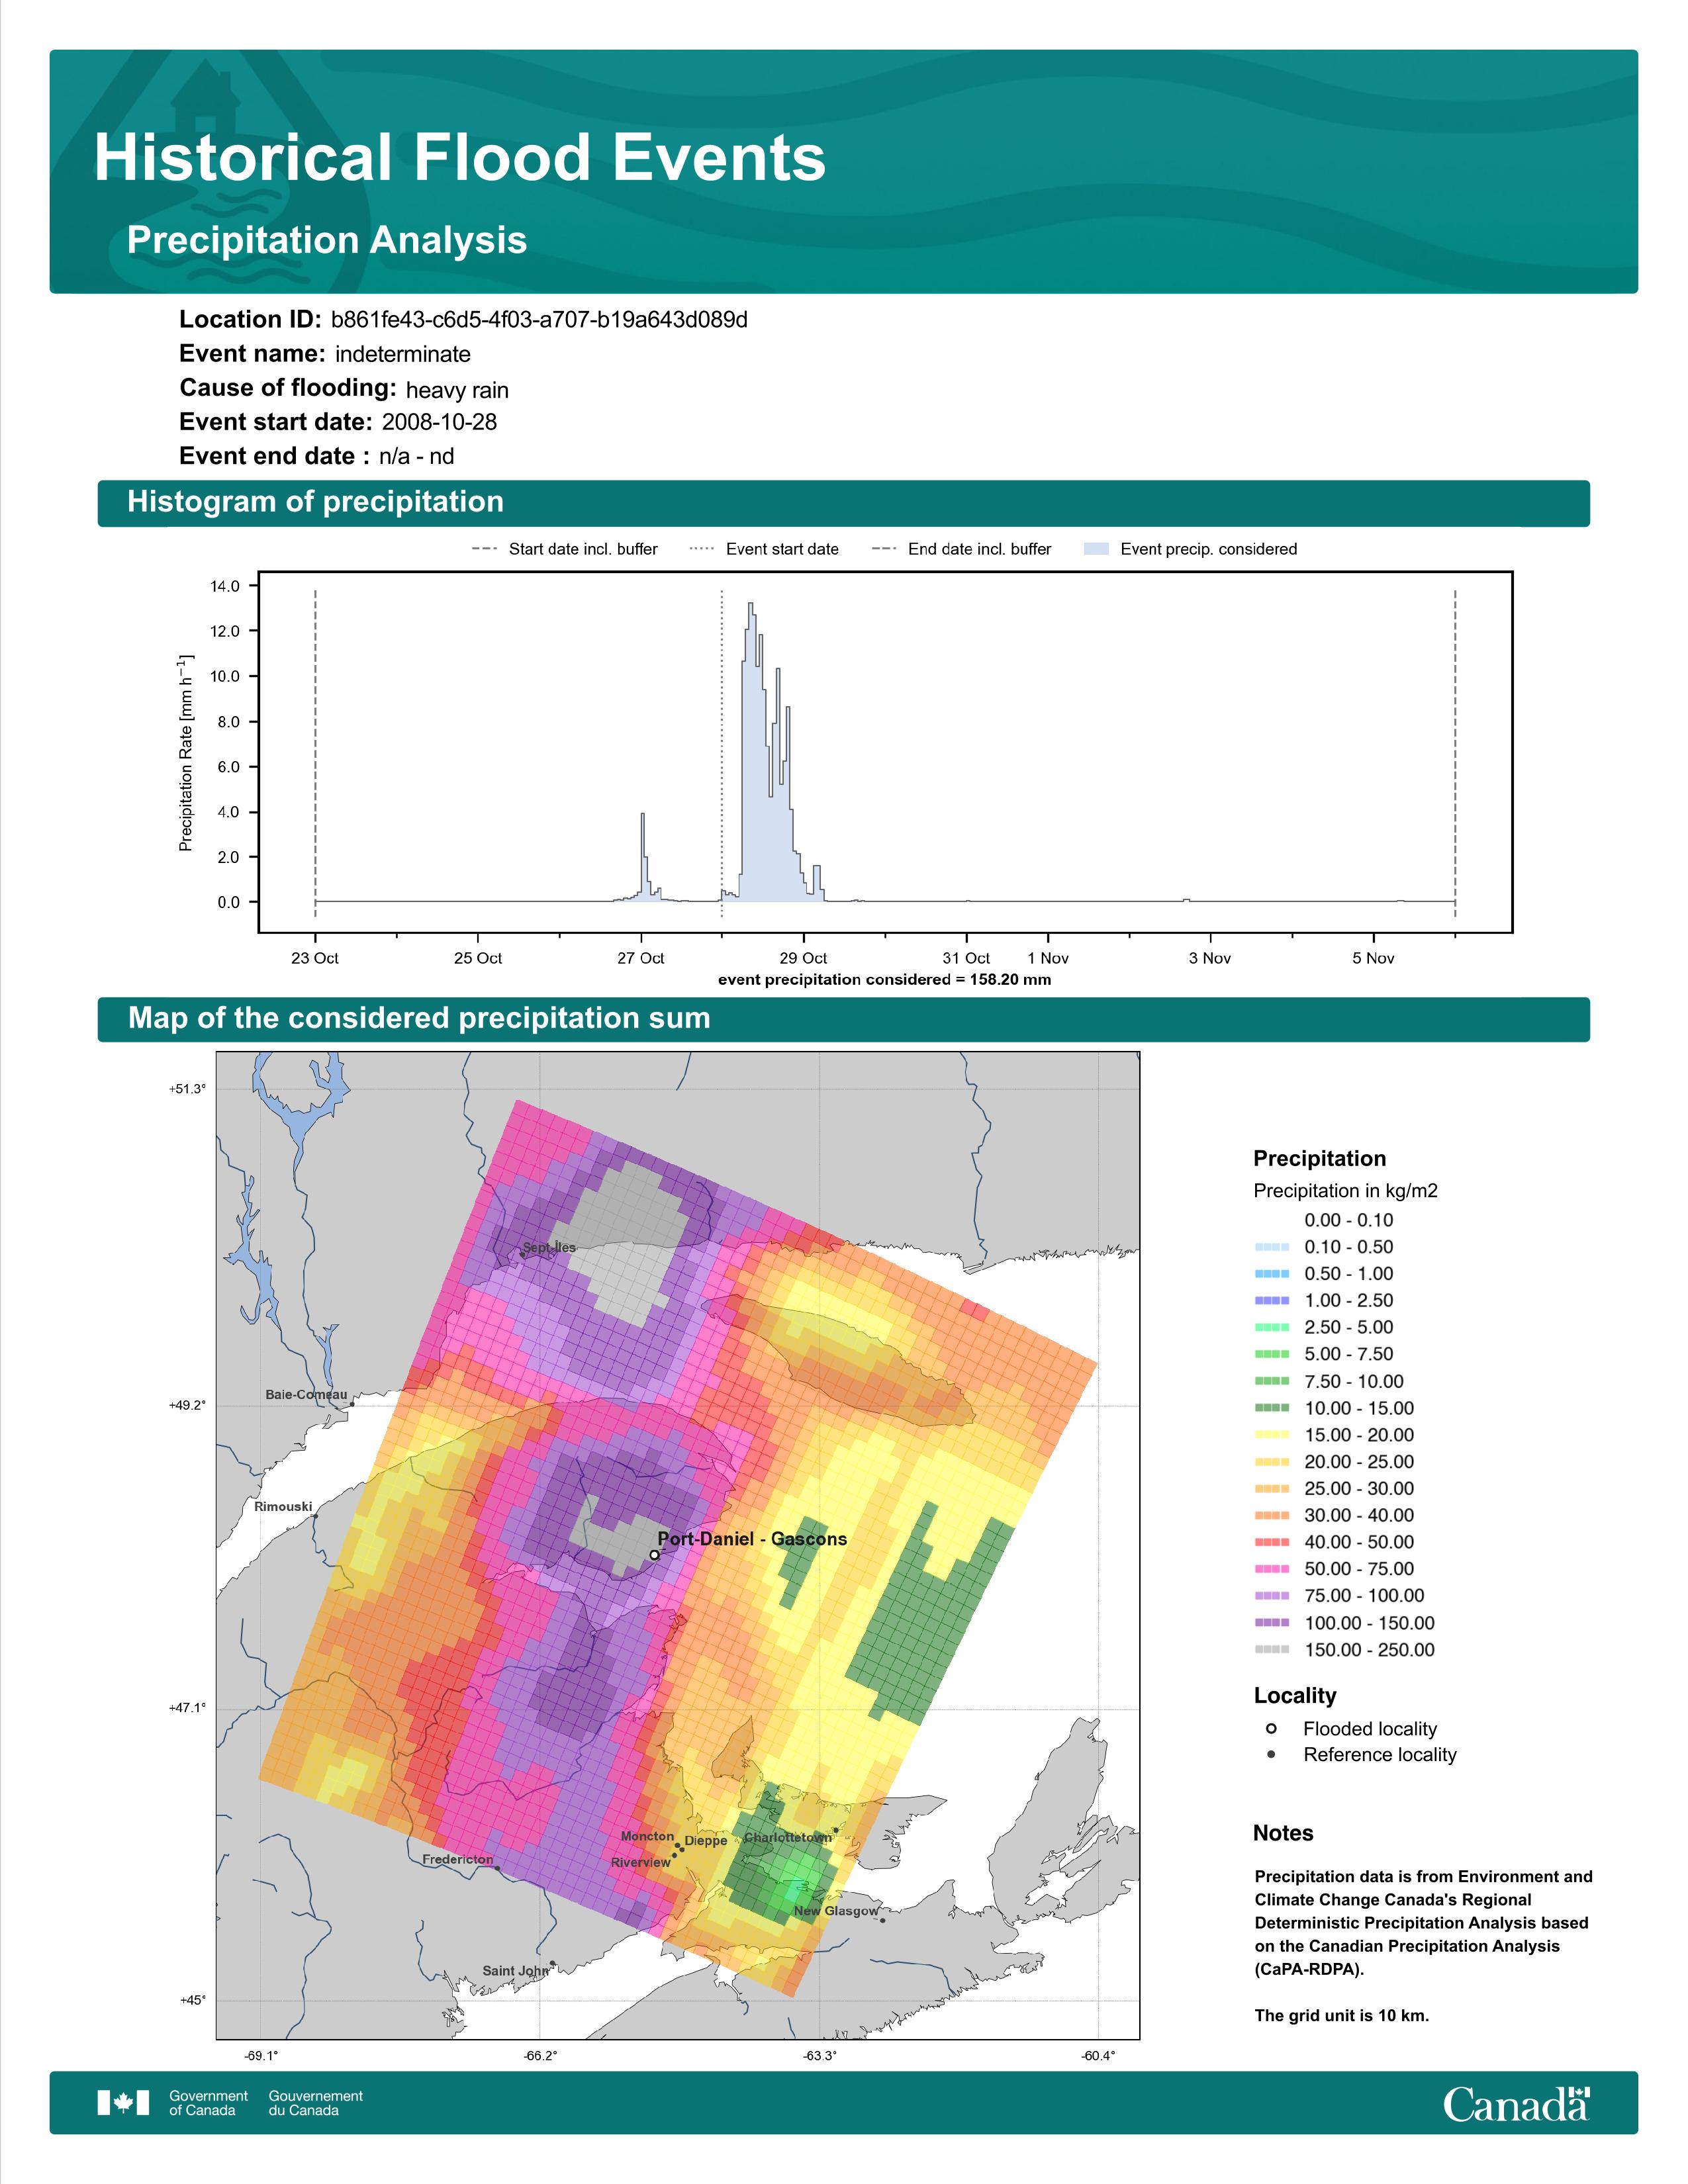Select the Reference locality dot legend marker
Viewport: 1688px width, 2184px height.
tap(1271, 1754)
